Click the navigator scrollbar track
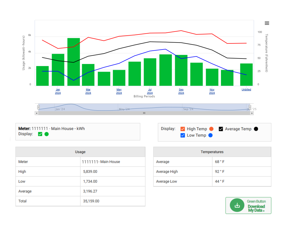The height and width of the screenshot is (227, 290). [144, 113]
